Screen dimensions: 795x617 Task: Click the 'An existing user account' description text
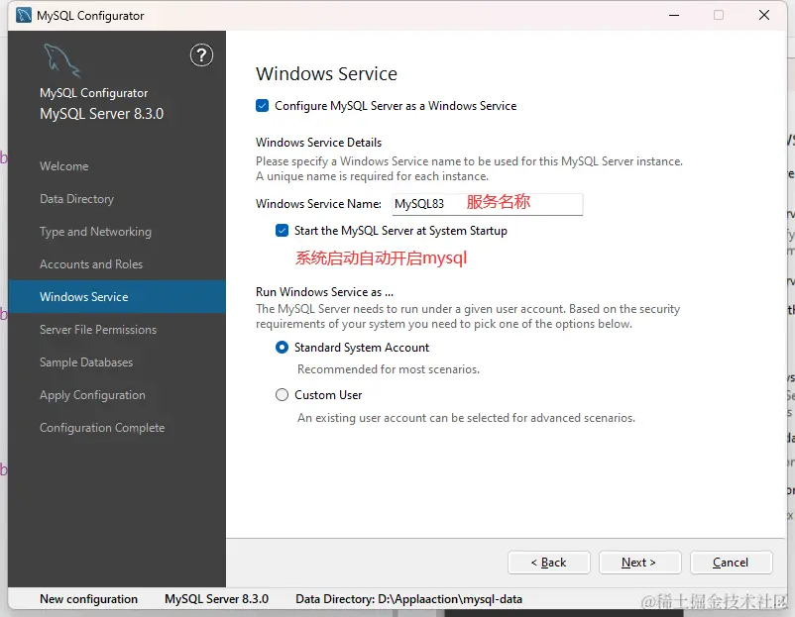[466, 418]
